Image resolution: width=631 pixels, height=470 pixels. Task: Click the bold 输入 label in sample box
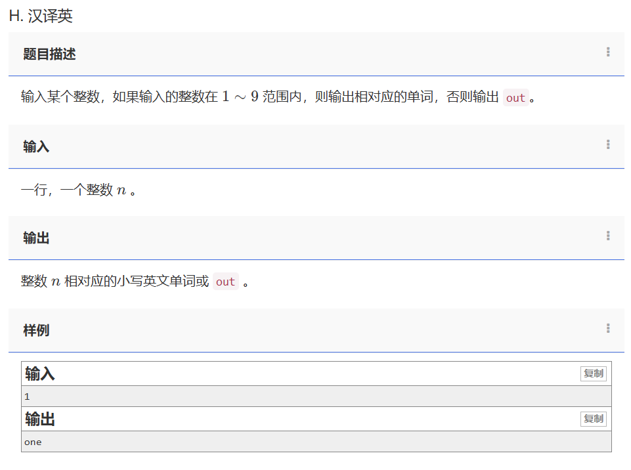click(40, 374)
